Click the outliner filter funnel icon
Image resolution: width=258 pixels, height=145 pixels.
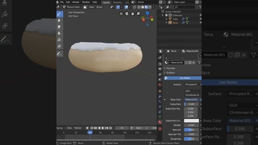coord(200,7)
